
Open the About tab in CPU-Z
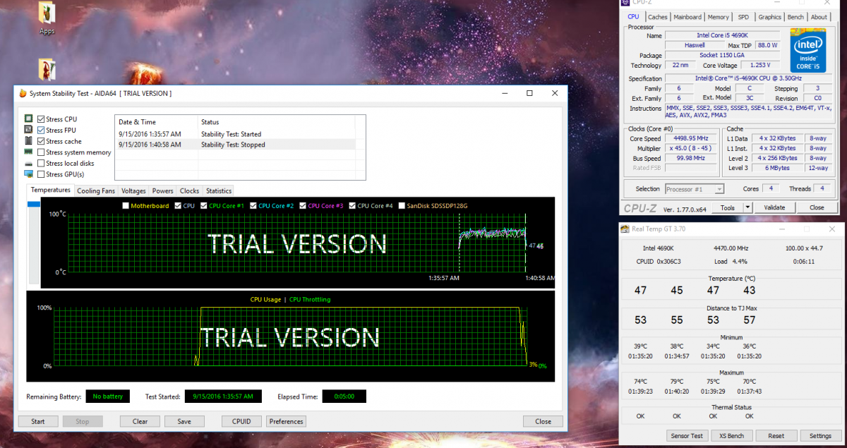[x=819, y=17]
